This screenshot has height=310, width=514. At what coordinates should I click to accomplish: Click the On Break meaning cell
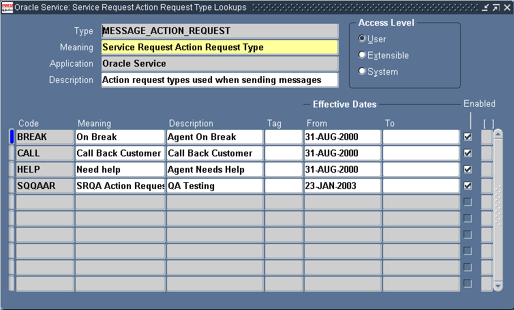pyautogui.click(x=120, y=137)
